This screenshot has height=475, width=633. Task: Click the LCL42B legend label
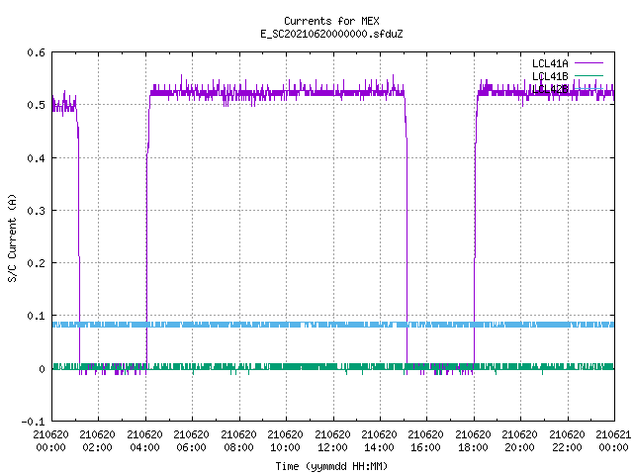(x=550, y=89)
